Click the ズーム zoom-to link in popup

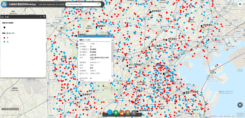coord(81,80)
